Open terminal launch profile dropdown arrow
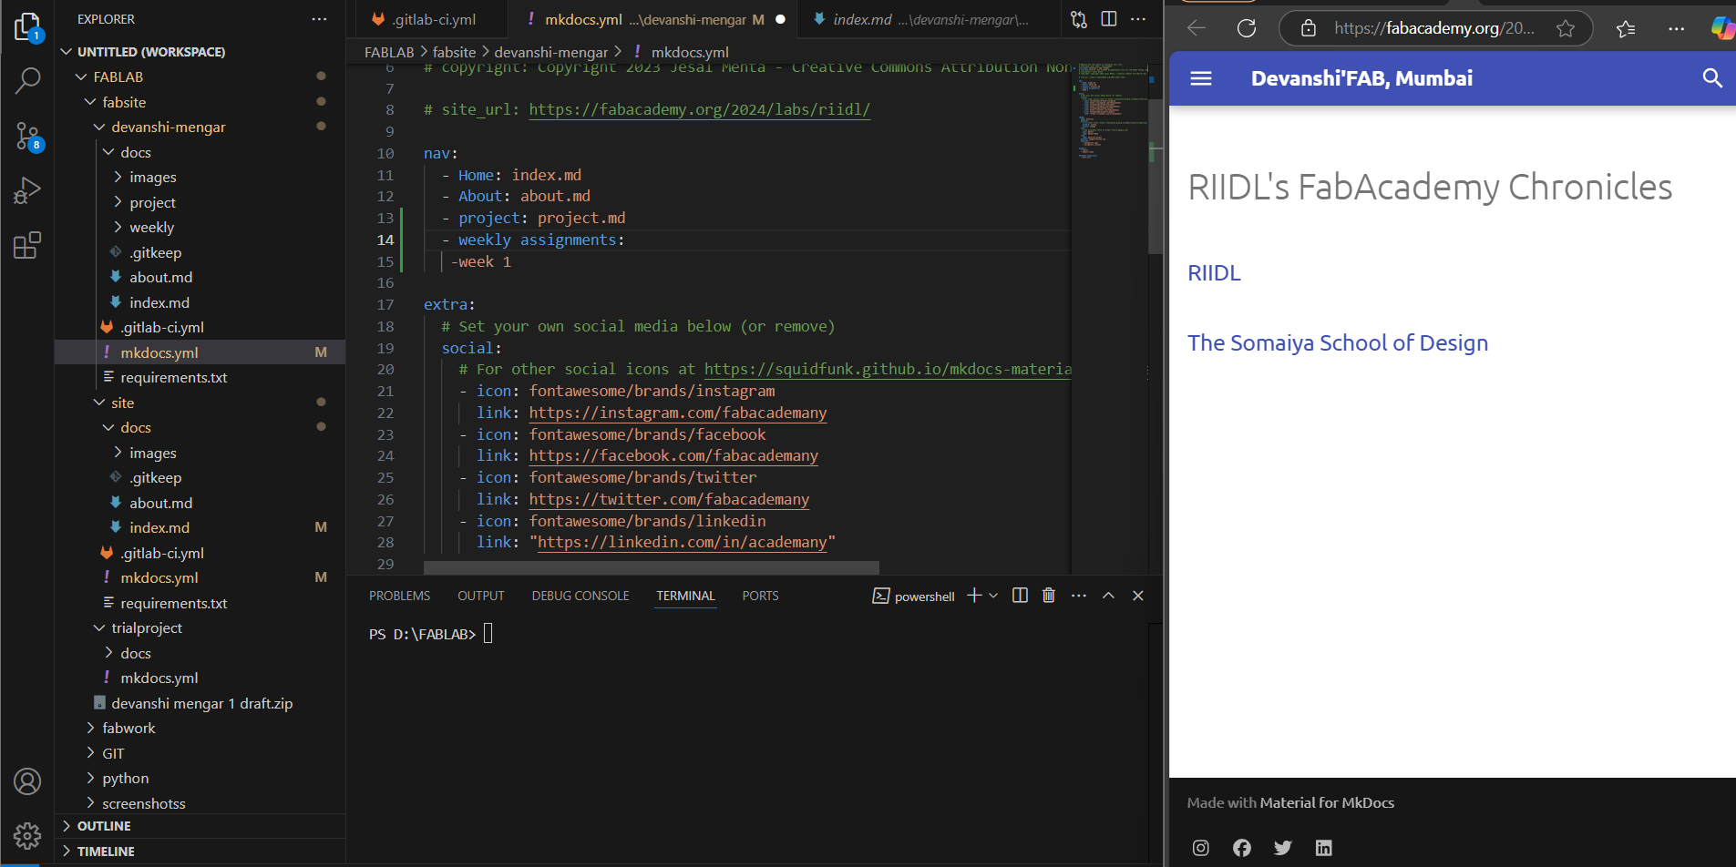This screenshot has width=1736, height=867. pos(993,596)
